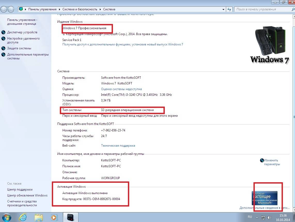Click 'См. также' heading in sidebar
295x222 pixels.
(x=14, y=183)
